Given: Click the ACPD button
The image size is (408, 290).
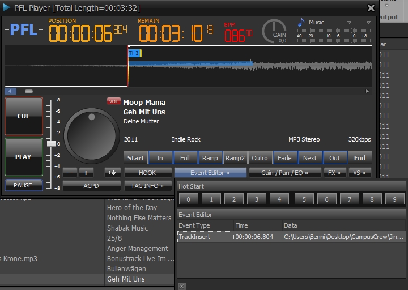Looking at the screenshot, I should 91,186.
